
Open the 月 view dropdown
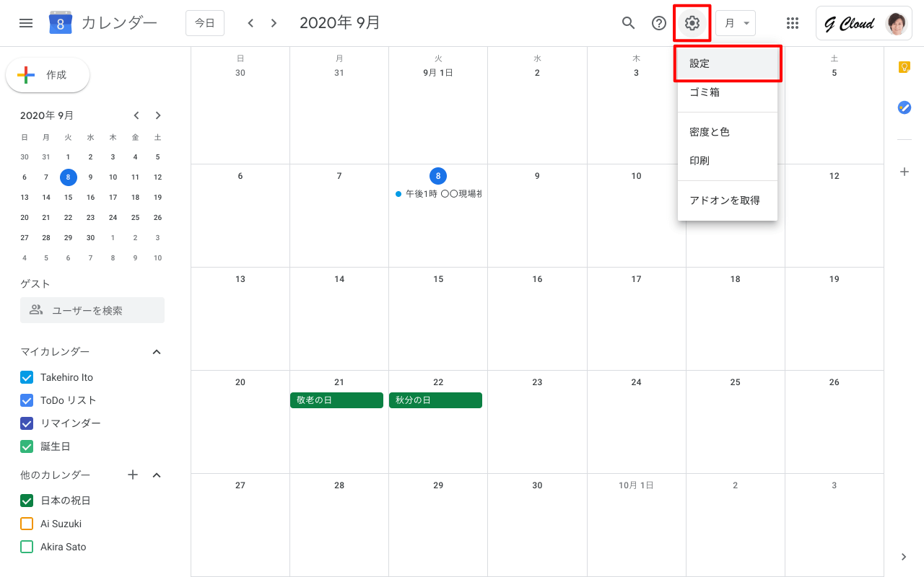[736, 23]
